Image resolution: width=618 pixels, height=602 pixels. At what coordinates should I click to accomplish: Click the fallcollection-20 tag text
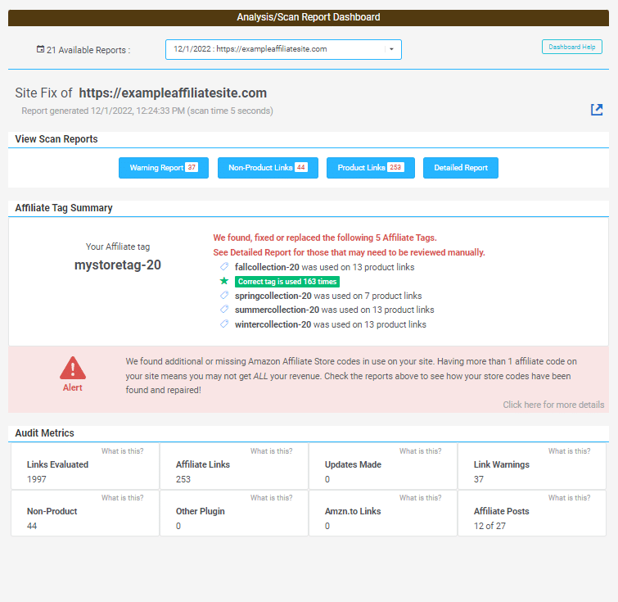267,267
